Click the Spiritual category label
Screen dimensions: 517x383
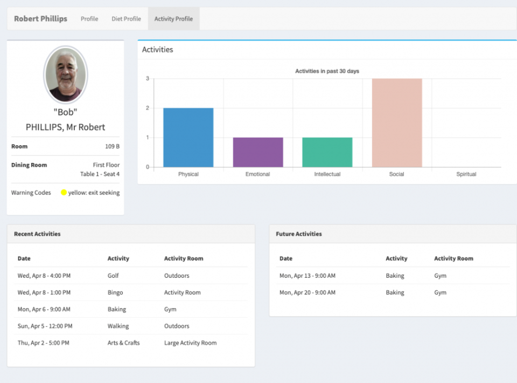pos(466,174)
